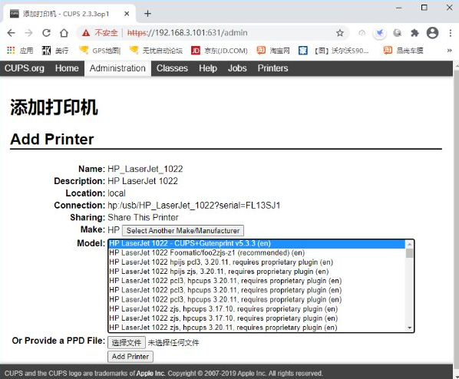
Task: Open the Printers navigation tab
Action: coord(272,68)
